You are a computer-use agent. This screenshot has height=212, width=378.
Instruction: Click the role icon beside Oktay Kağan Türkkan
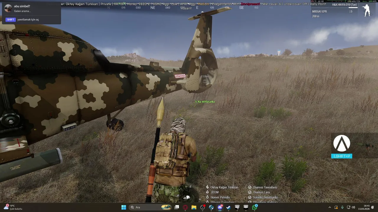(x=207, y=187)
